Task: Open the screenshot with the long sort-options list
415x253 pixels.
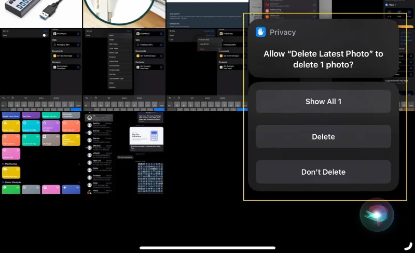Action: [124, 69]
